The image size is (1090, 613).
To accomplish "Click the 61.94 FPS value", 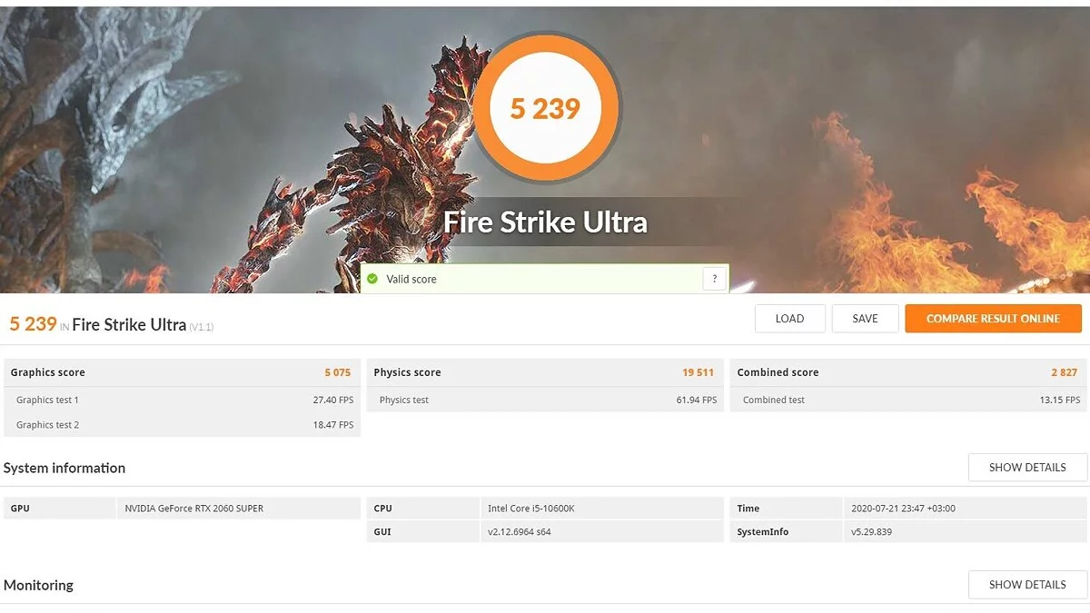I will coord(697,400).
